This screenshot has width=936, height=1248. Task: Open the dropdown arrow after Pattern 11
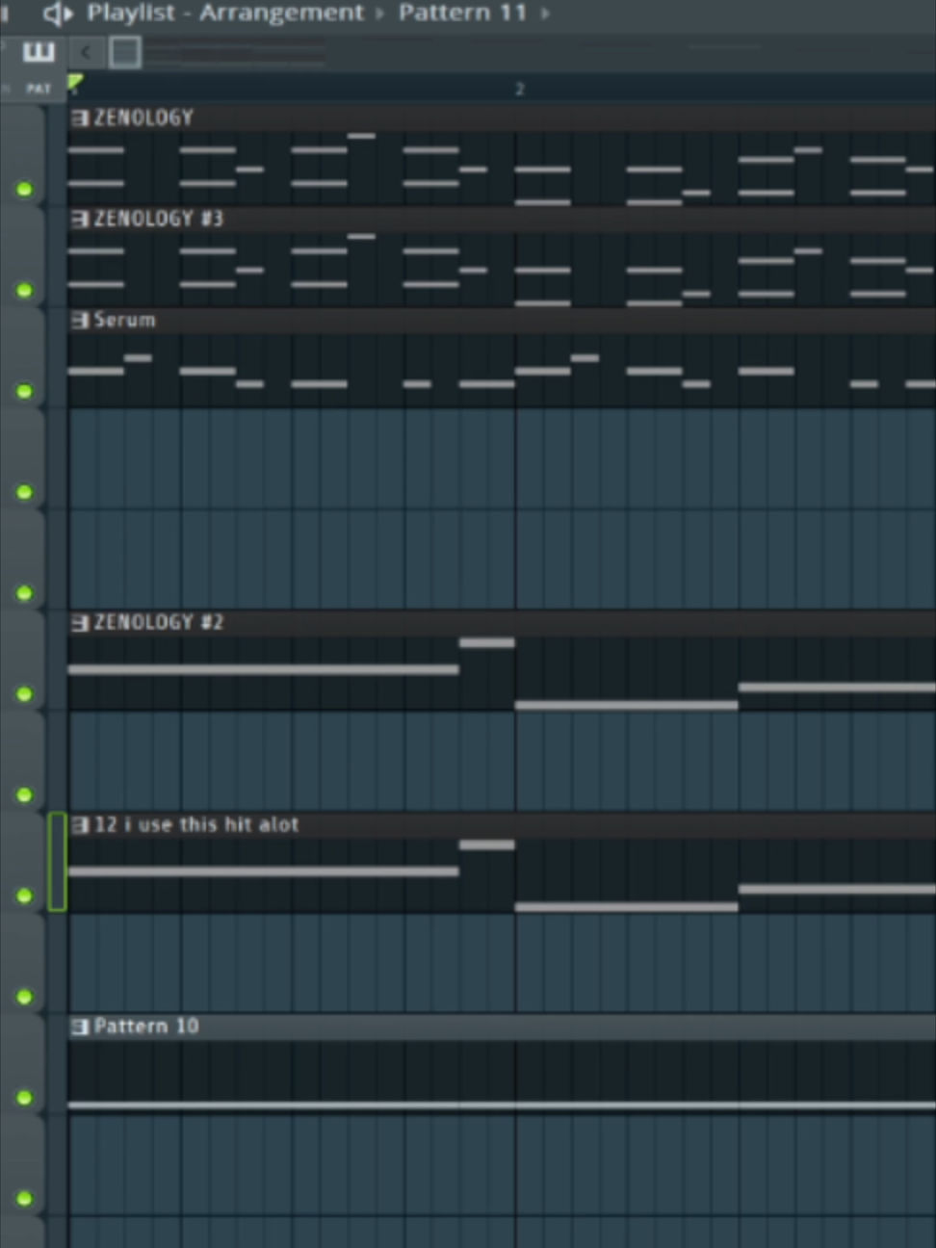[x=545, y=13]
